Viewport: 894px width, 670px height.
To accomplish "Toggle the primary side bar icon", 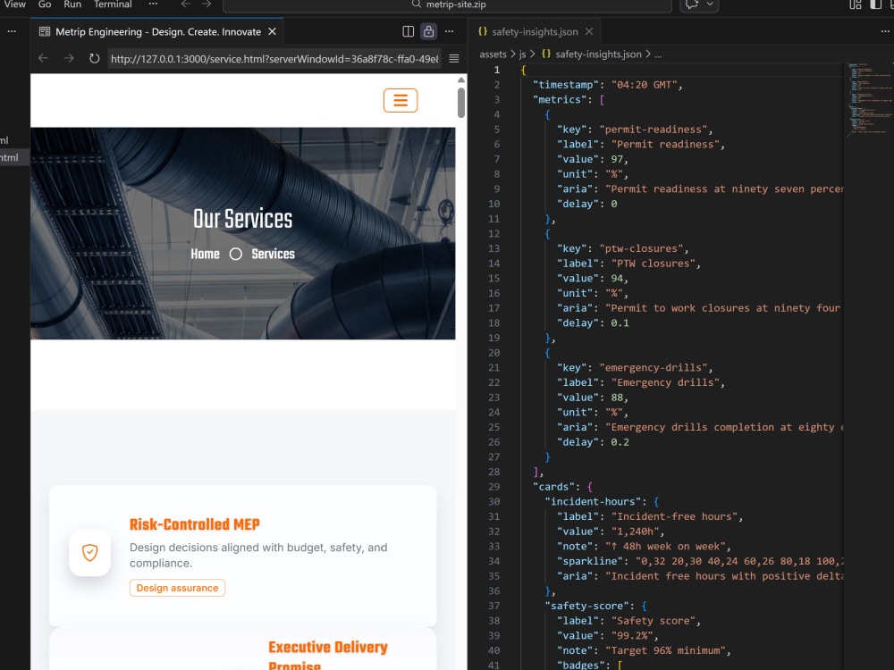I will pos(876,4).
